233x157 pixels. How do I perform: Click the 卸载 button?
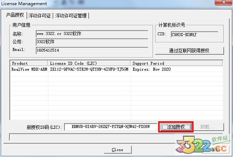coord(208,127)
